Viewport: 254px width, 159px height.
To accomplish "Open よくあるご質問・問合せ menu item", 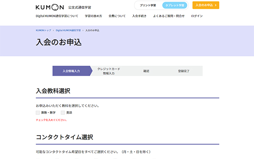I will click(x=168, y=16).
